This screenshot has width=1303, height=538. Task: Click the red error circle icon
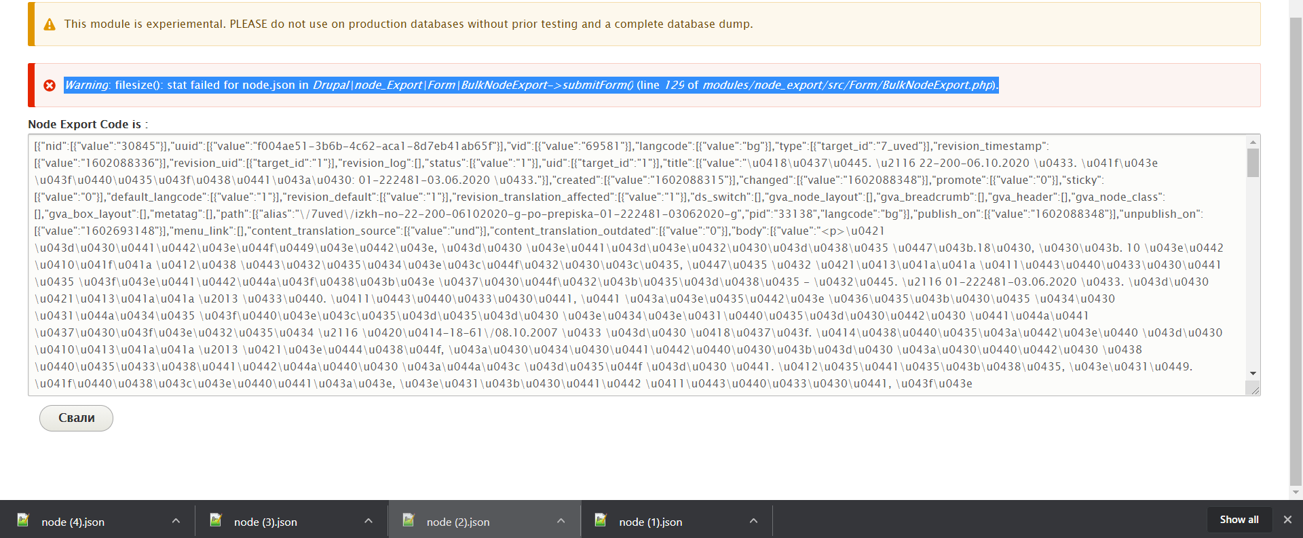[50, 85]
